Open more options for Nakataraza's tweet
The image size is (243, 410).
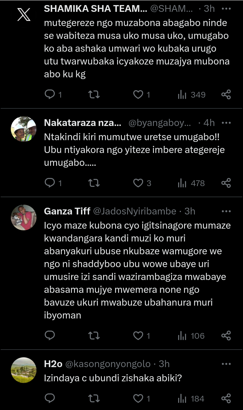coord(226,123)
